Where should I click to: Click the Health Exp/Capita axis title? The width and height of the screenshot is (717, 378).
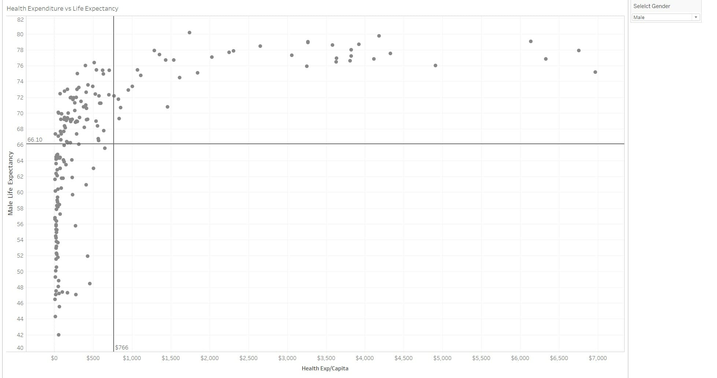coord(325,368)
